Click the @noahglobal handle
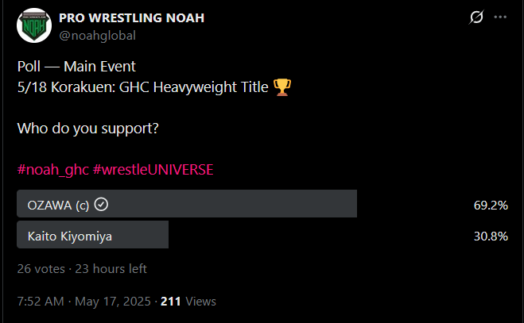 click(97, 34)
